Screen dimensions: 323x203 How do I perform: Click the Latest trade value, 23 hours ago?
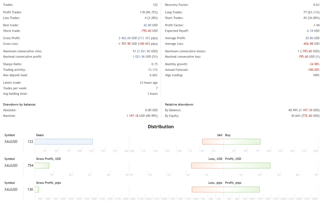pyautogui.click(x=146, y=83)
